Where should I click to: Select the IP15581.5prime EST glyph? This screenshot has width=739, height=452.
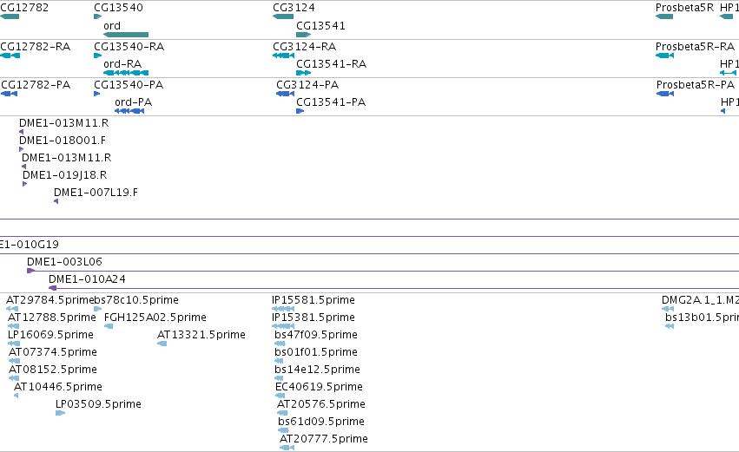tap(283, 308)
